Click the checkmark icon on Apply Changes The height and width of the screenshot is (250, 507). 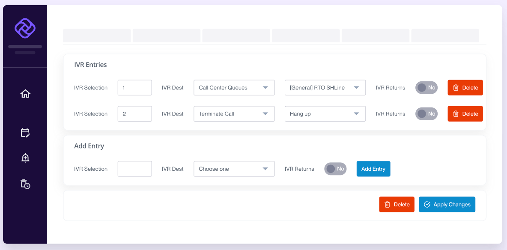427,204
